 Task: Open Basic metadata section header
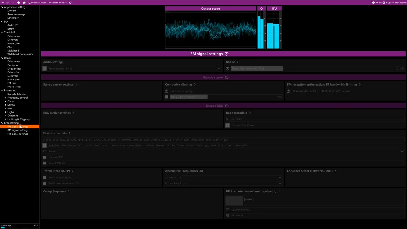[238, 113]
